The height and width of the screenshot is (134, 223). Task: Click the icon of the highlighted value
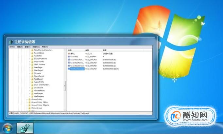click(x=69, y=69)
